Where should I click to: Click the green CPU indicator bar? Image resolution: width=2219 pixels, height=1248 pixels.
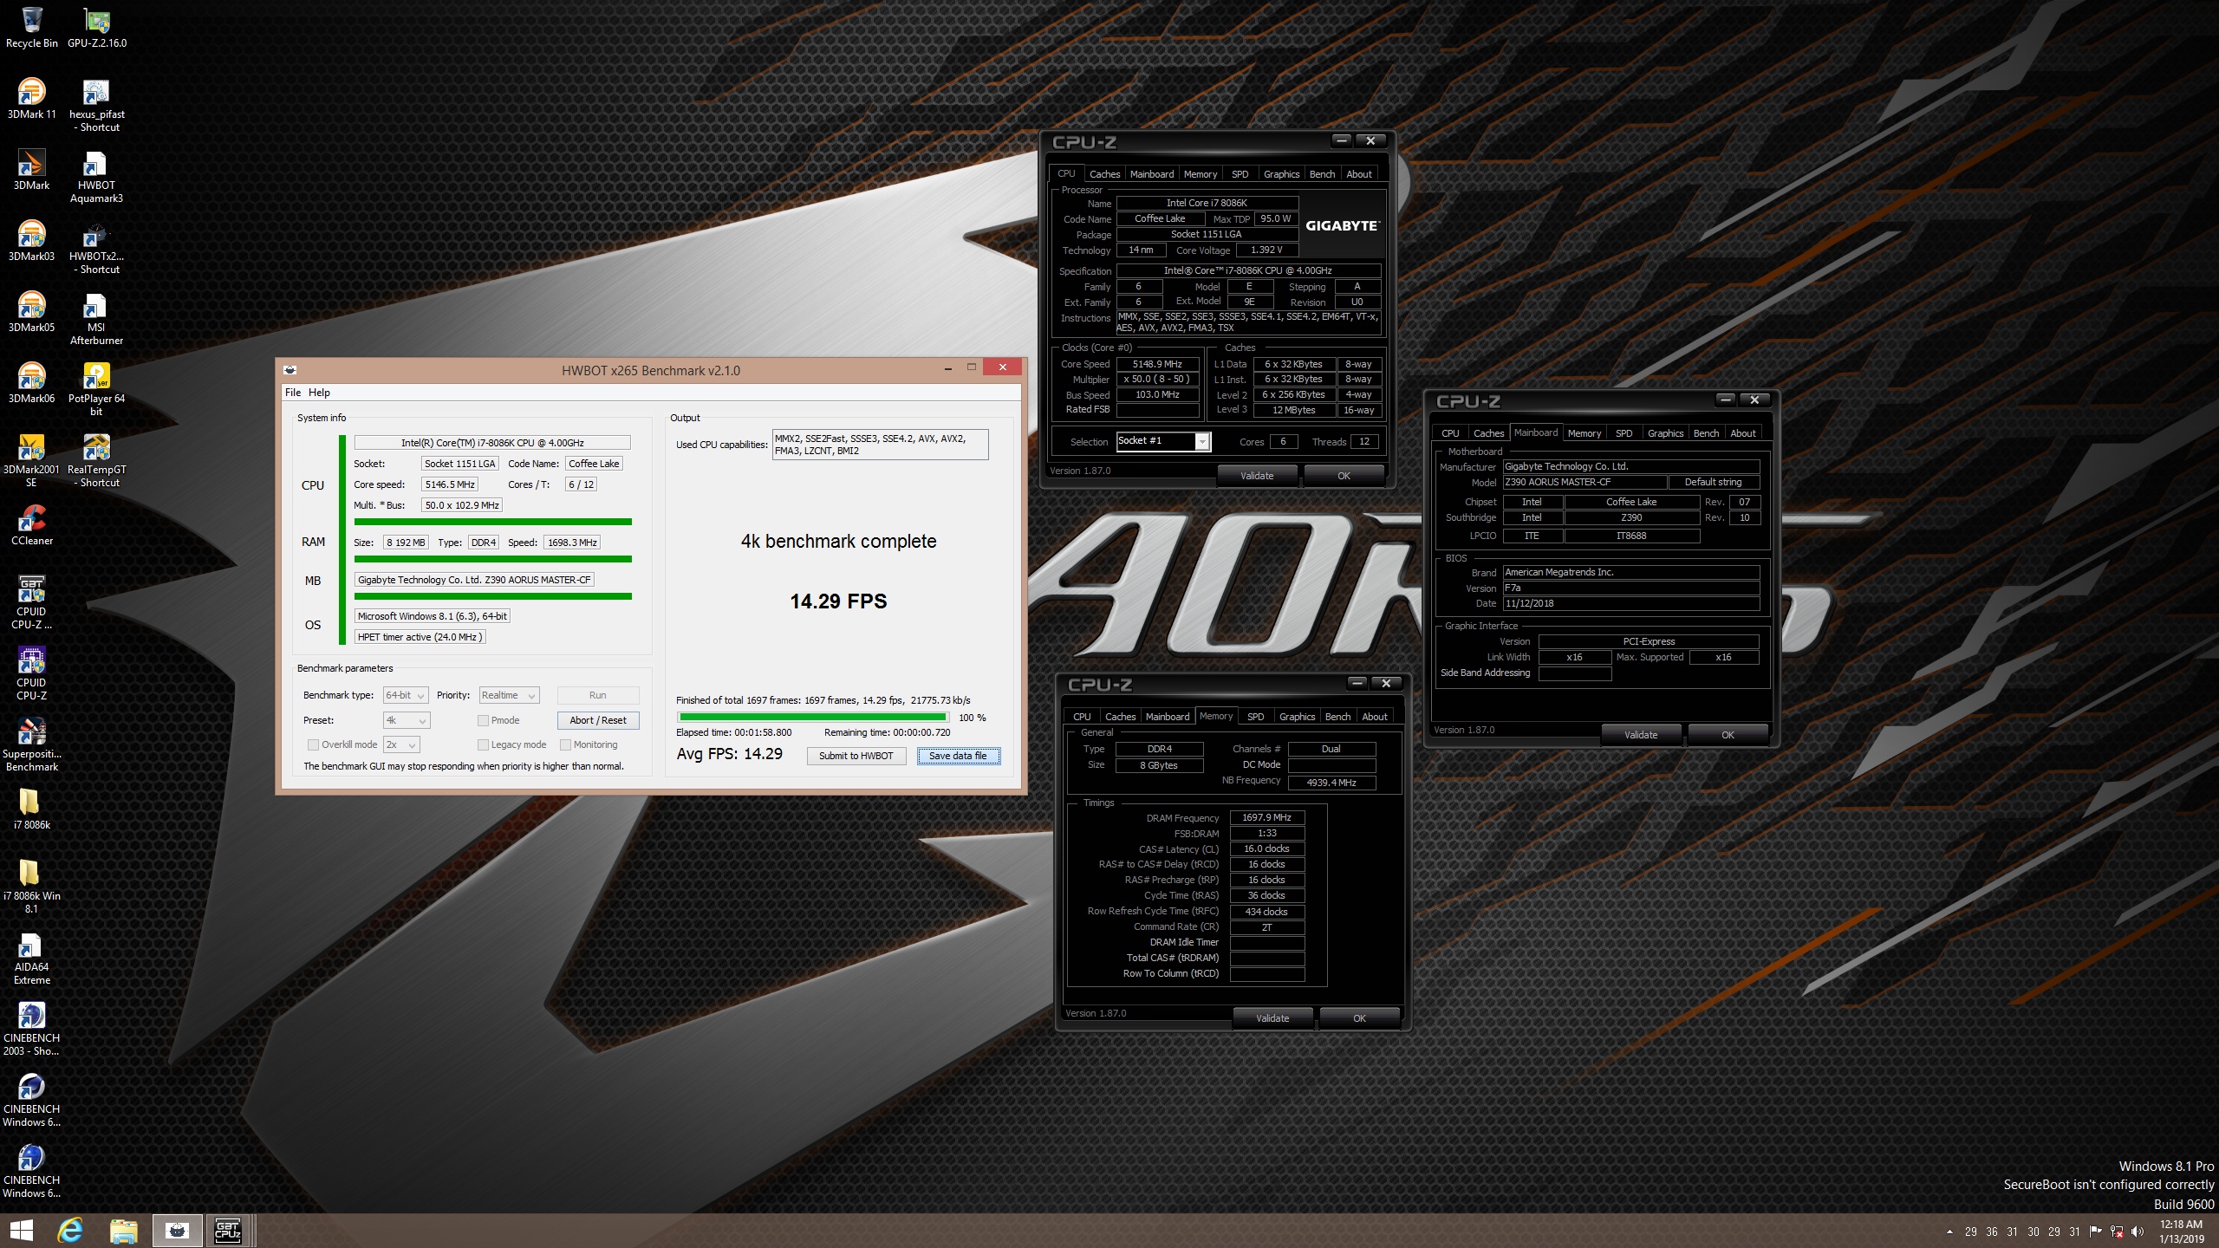(x=493, y=522)
